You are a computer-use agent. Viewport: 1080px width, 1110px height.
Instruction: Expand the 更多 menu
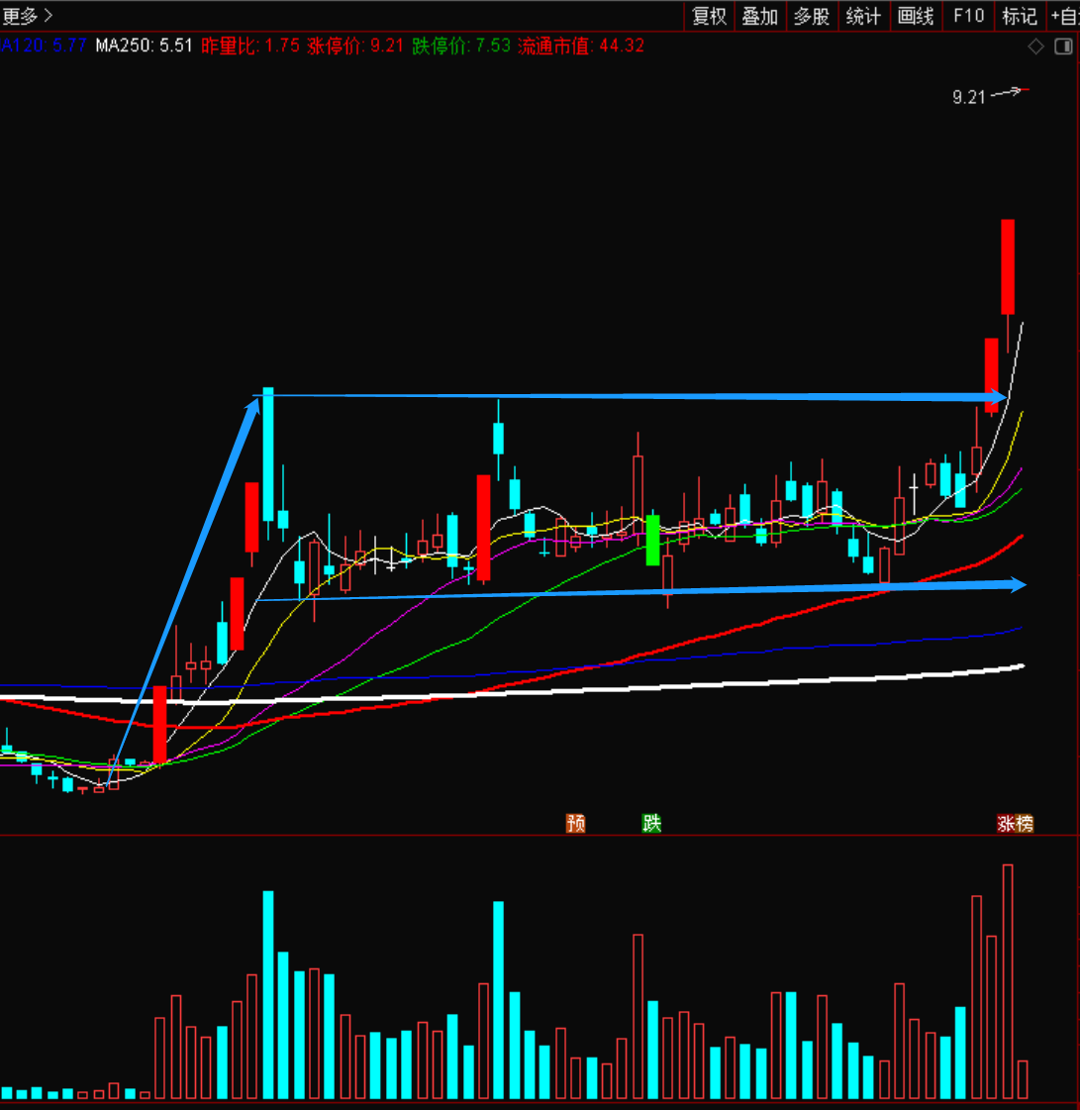[28, 15]
